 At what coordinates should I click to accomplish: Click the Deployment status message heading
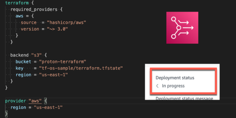tap(184, 98)
